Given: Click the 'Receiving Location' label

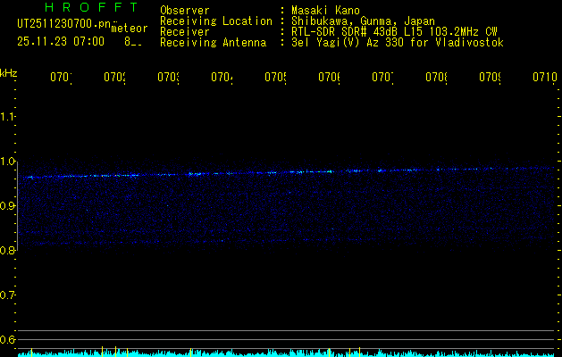Looking at the screenshot, I should [x=216, y=21].
